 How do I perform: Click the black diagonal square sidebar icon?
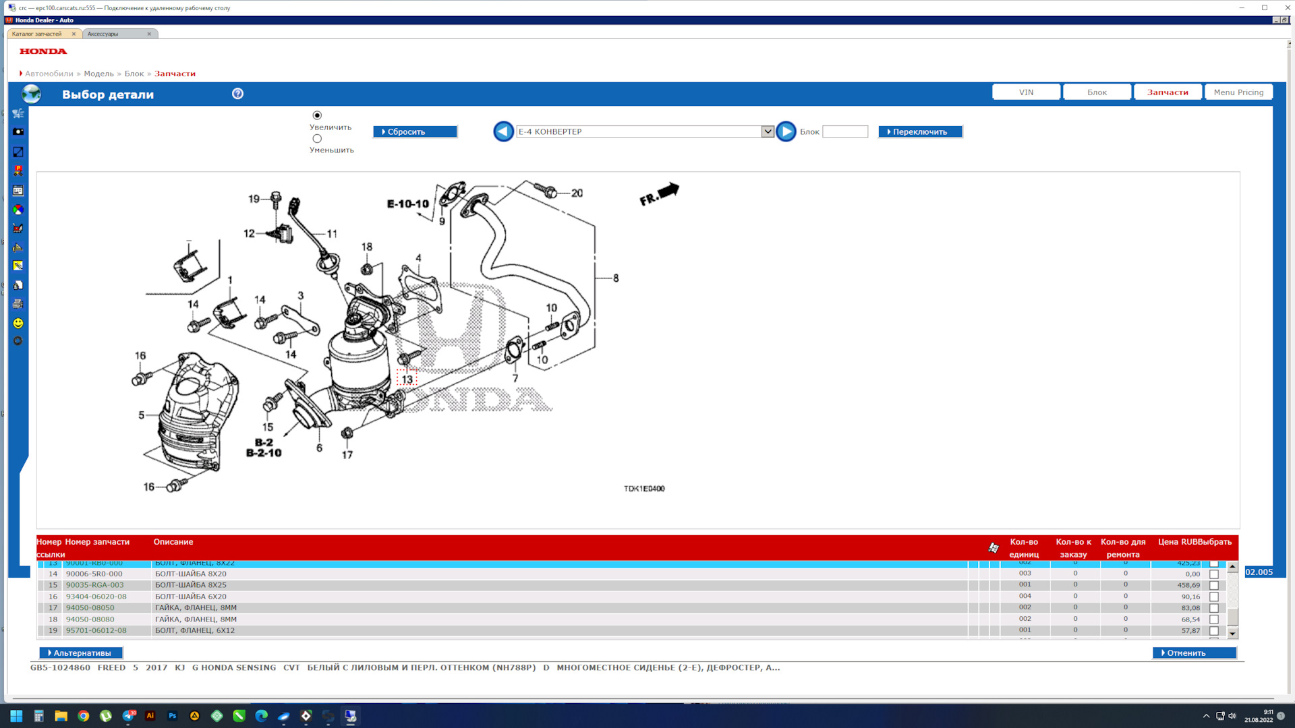click(18, 152)
